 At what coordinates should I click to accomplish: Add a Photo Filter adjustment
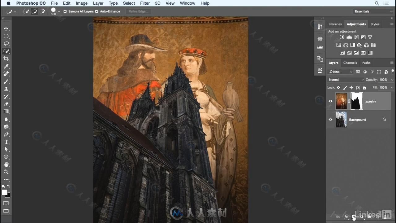[359, 45]
